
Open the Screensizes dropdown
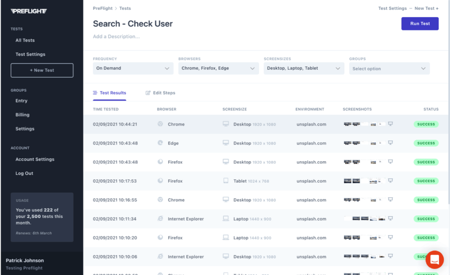click(x=303, y=69)
